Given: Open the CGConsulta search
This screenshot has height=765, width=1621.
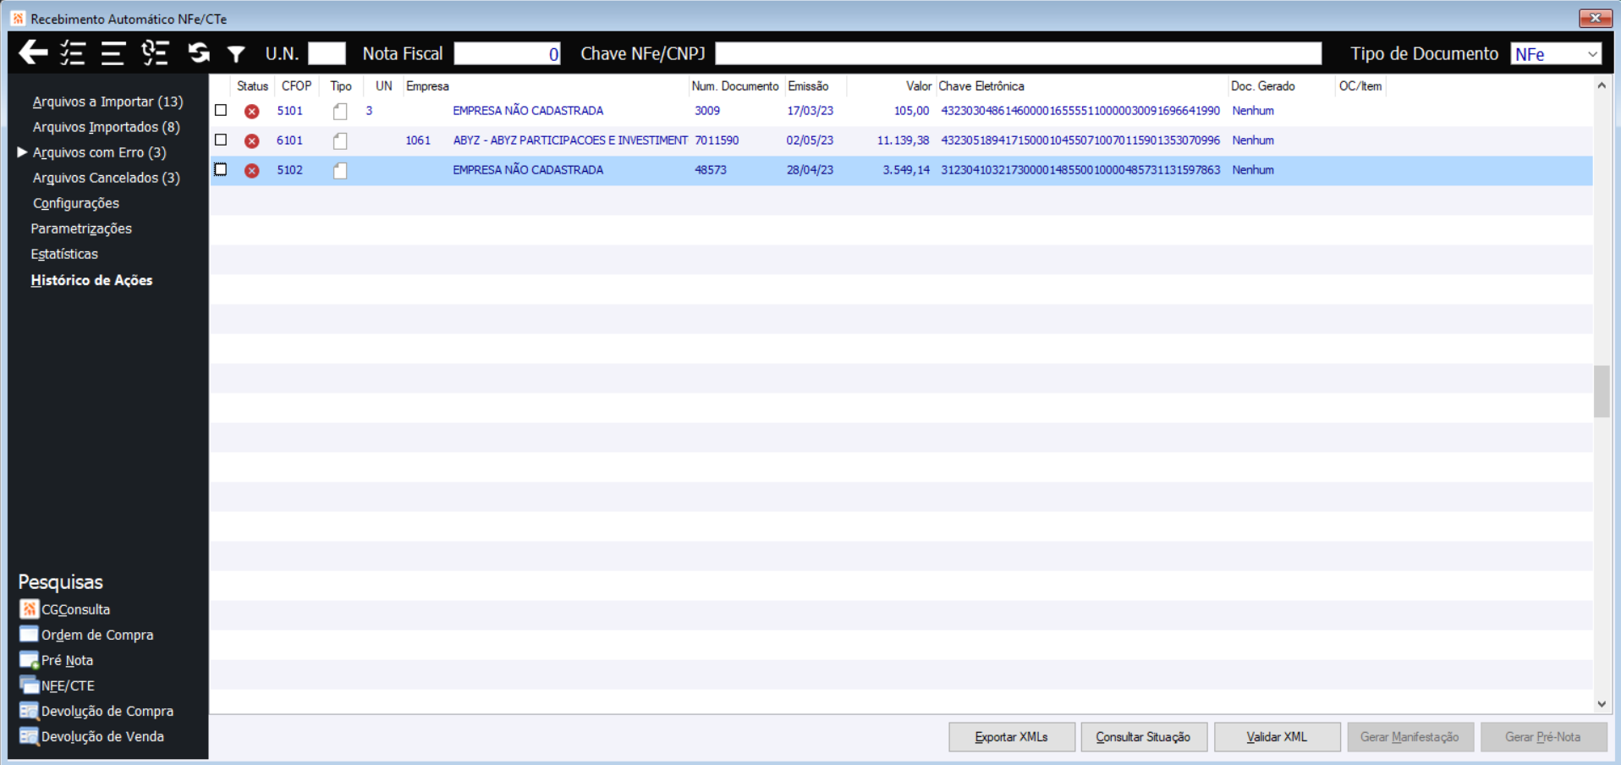Looking at the screenshot, I should point(65,609).
